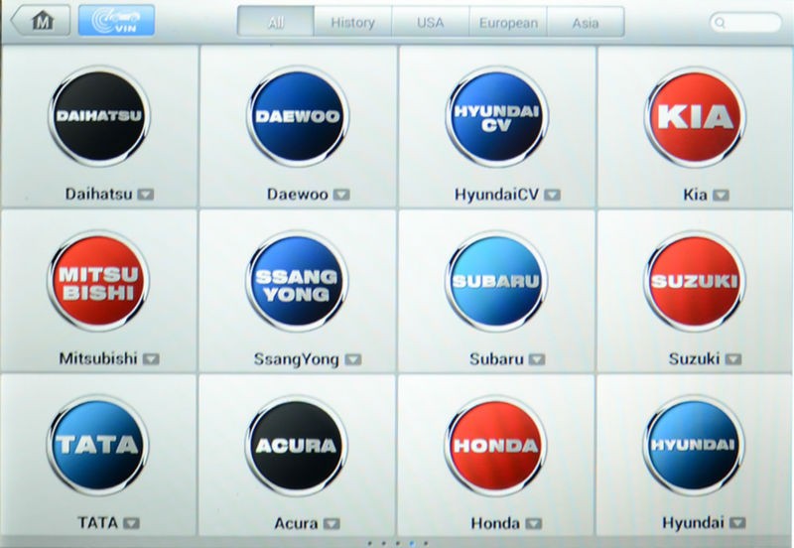Image resolution: width=794 pixels, height=548 pixels.
Task: Click the Honda text label
Action: [x=495, y=522]
